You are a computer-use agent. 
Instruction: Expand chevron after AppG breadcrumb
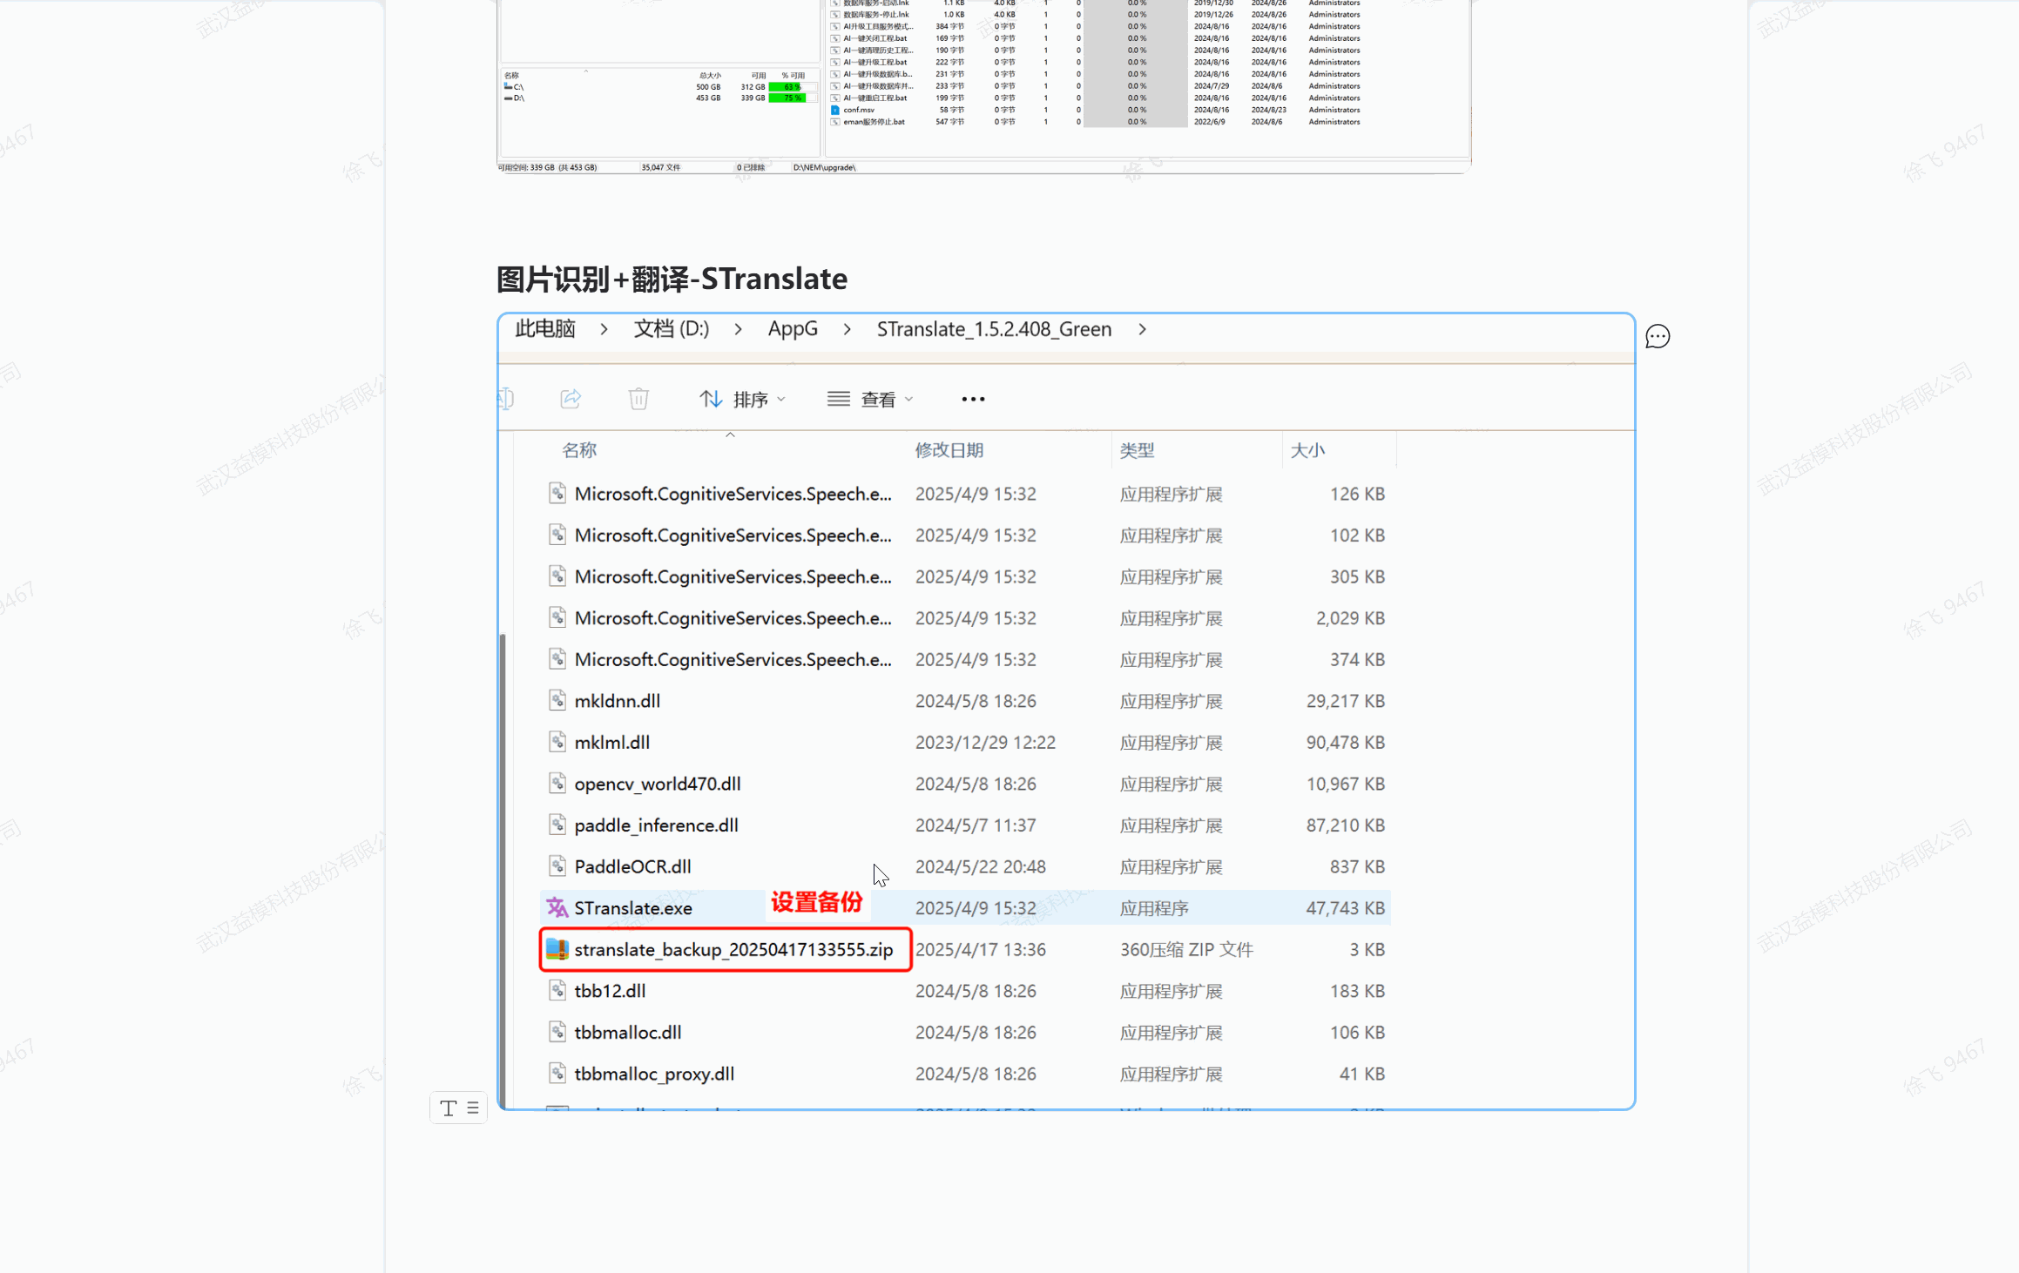click(x=847, y=330)
